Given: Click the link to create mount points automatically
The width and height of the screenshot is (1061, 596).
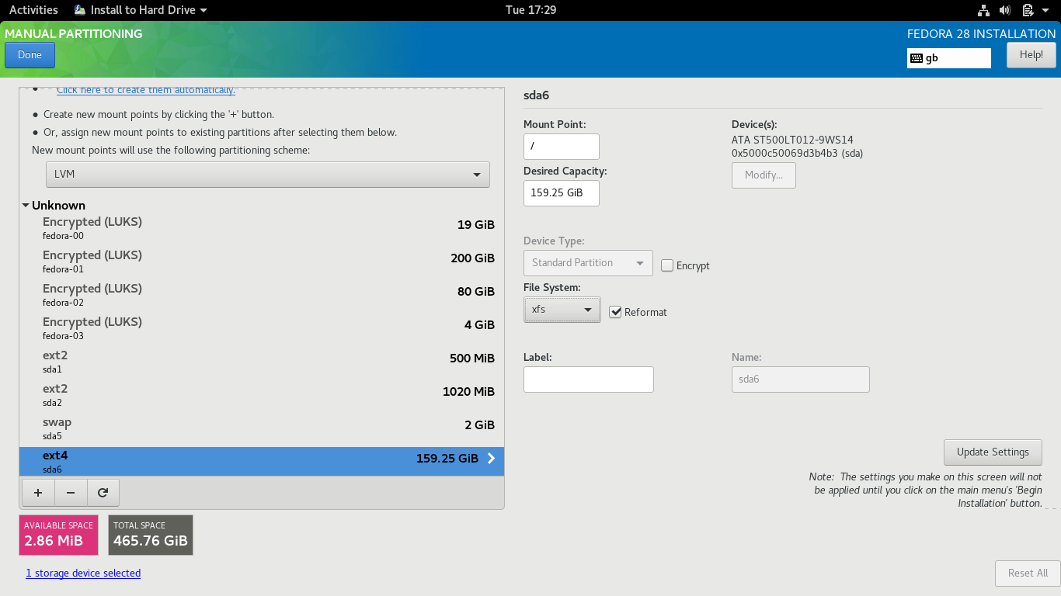Looking at the screenshot, I should pos(146,90).
